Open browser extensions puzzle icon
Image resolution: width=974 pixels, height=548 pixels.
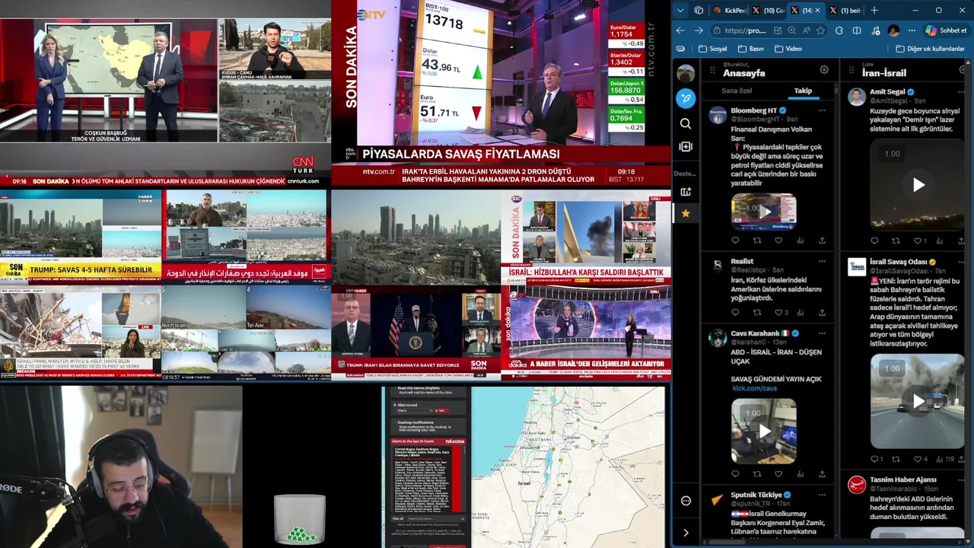839,30
